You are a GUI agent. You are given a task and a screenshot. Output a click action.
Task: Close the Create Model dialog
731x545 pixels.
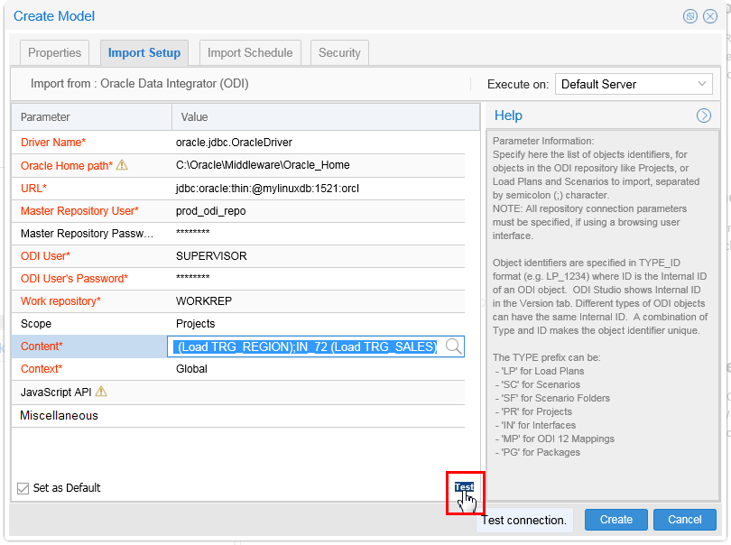[710, 16]
